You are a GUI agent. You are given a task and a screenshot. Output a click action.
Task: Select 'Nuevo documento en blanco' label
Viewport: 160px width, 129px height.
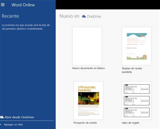pyautogui.click(x=88, y=68)
